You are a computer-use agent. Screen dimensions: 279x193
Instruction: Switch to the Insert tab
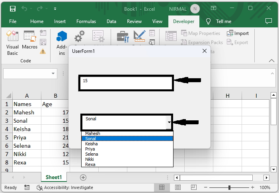(60, 21)
